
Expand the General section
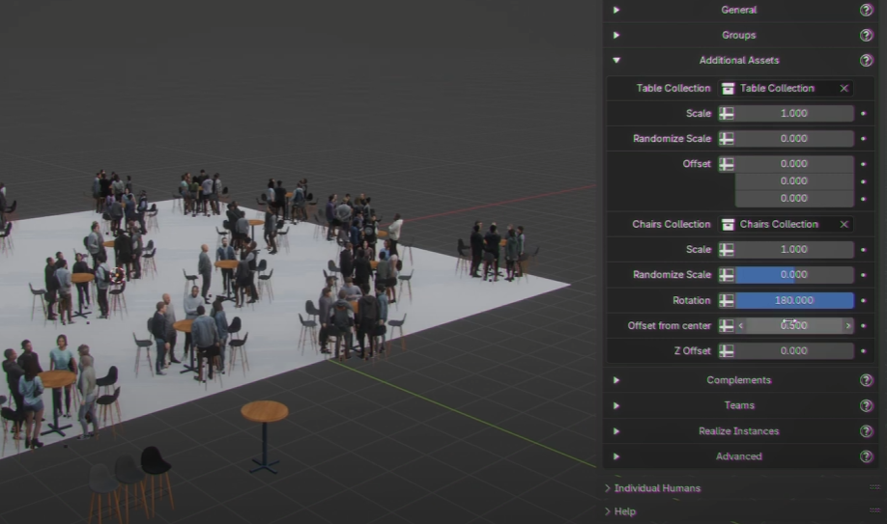point(616,10)
